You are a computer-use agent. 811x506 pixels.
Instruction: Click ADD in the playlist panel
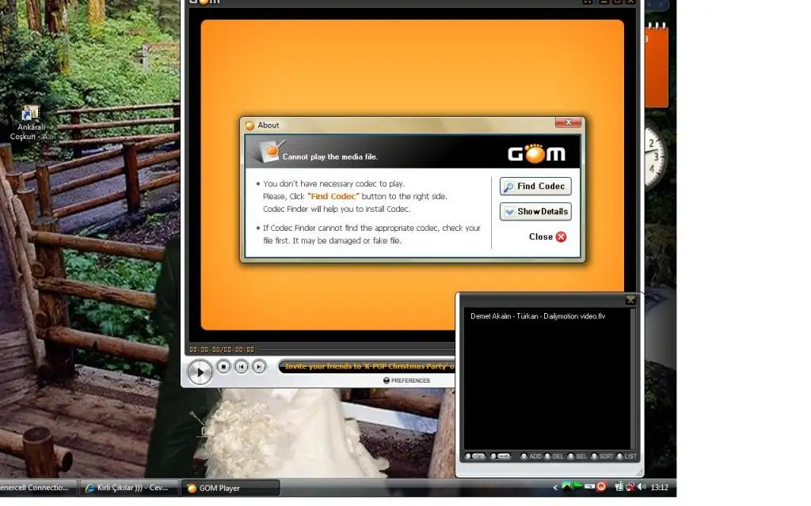531,456
